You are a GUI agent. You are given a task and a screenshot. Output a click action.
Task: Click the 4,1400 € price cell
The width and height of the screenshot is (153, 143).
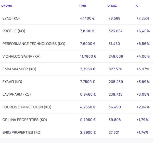[87, 18]
